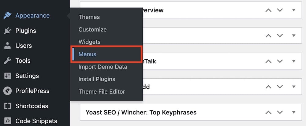Click the Tools wrench icon
Viewport: 306px width, 126px height.
[x=7, y=61]
